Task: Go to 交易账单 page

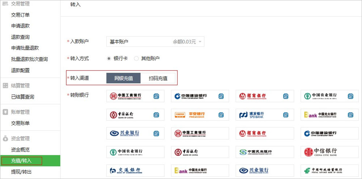Action: pos(20,123)
